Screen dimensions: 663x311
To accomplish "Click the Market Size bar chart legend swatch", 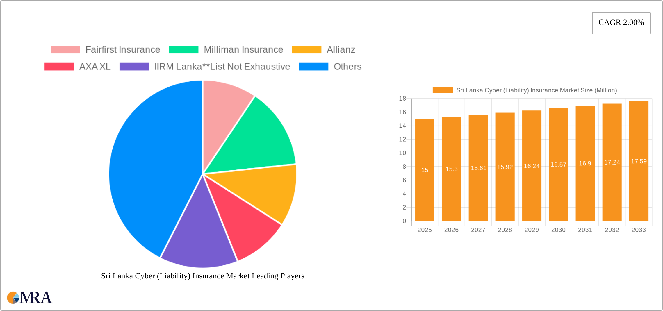I will click(x=443, y=90).
